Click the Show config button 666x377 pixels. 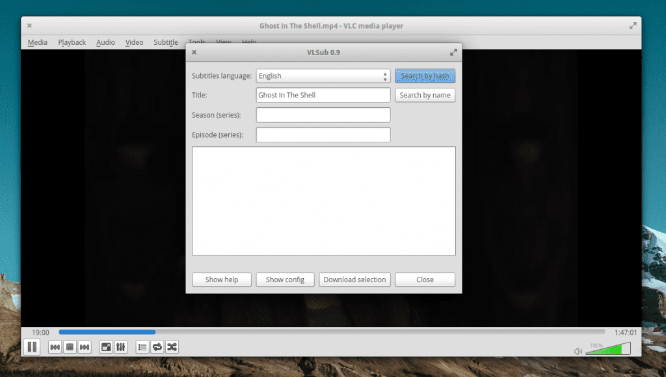pyautogui.click(x=285, y=279)
